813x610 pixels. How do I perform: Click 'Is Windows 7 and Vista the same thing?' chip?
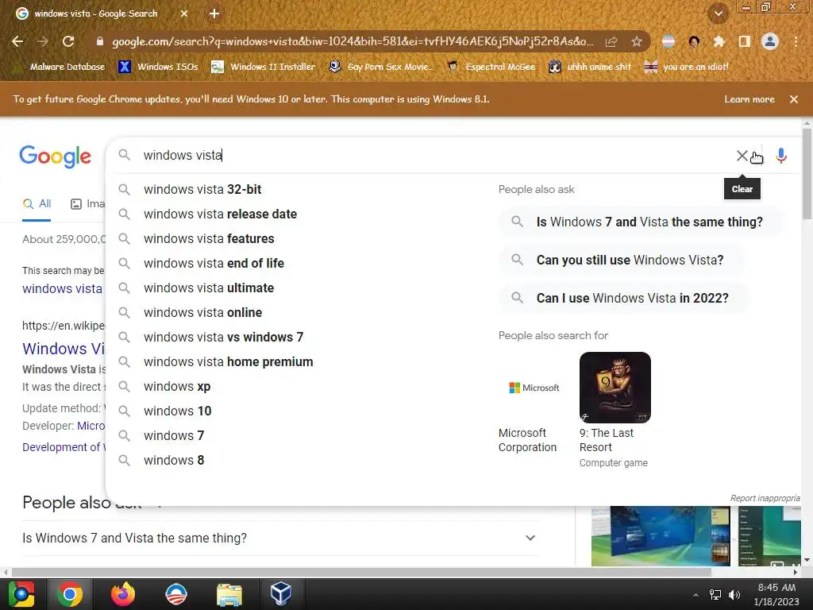(641, 222)
